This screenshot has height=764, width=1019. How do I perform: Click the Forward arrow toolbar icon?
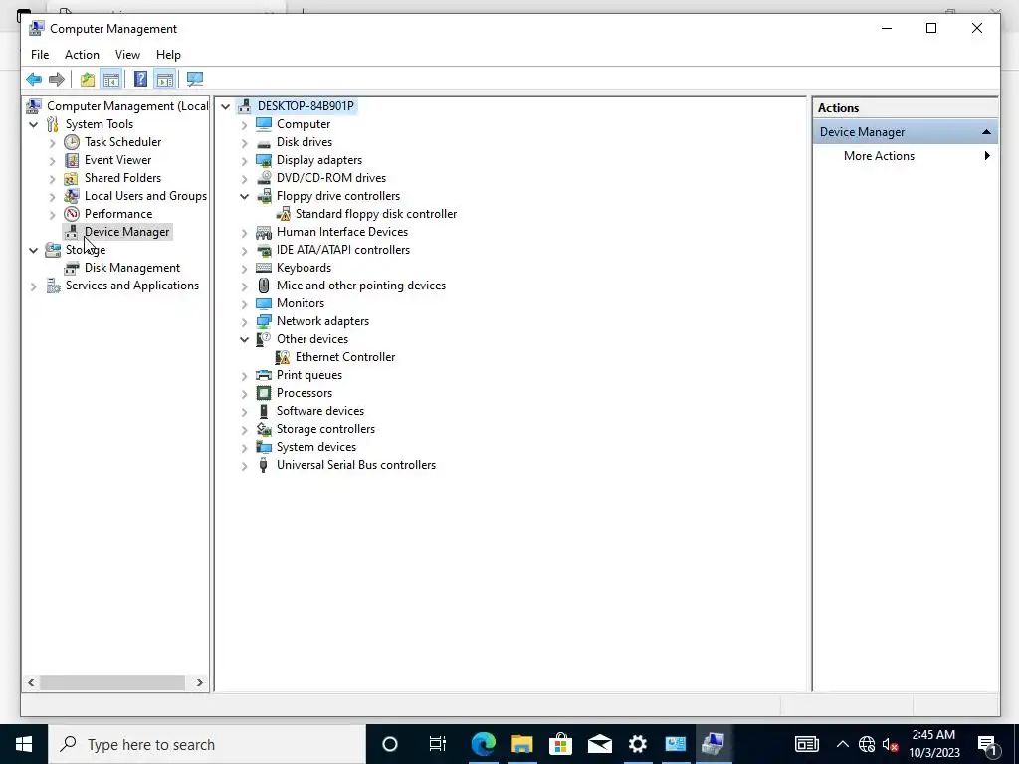pyautogui.click(x=57, y=80)
